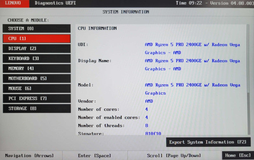Click the Diagnostics UEFI title
254x160 pixels.
[x=55, y=3]
